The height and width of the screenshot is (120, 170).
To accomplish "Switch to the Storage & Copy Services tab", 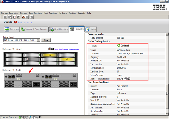I will 34,29.
